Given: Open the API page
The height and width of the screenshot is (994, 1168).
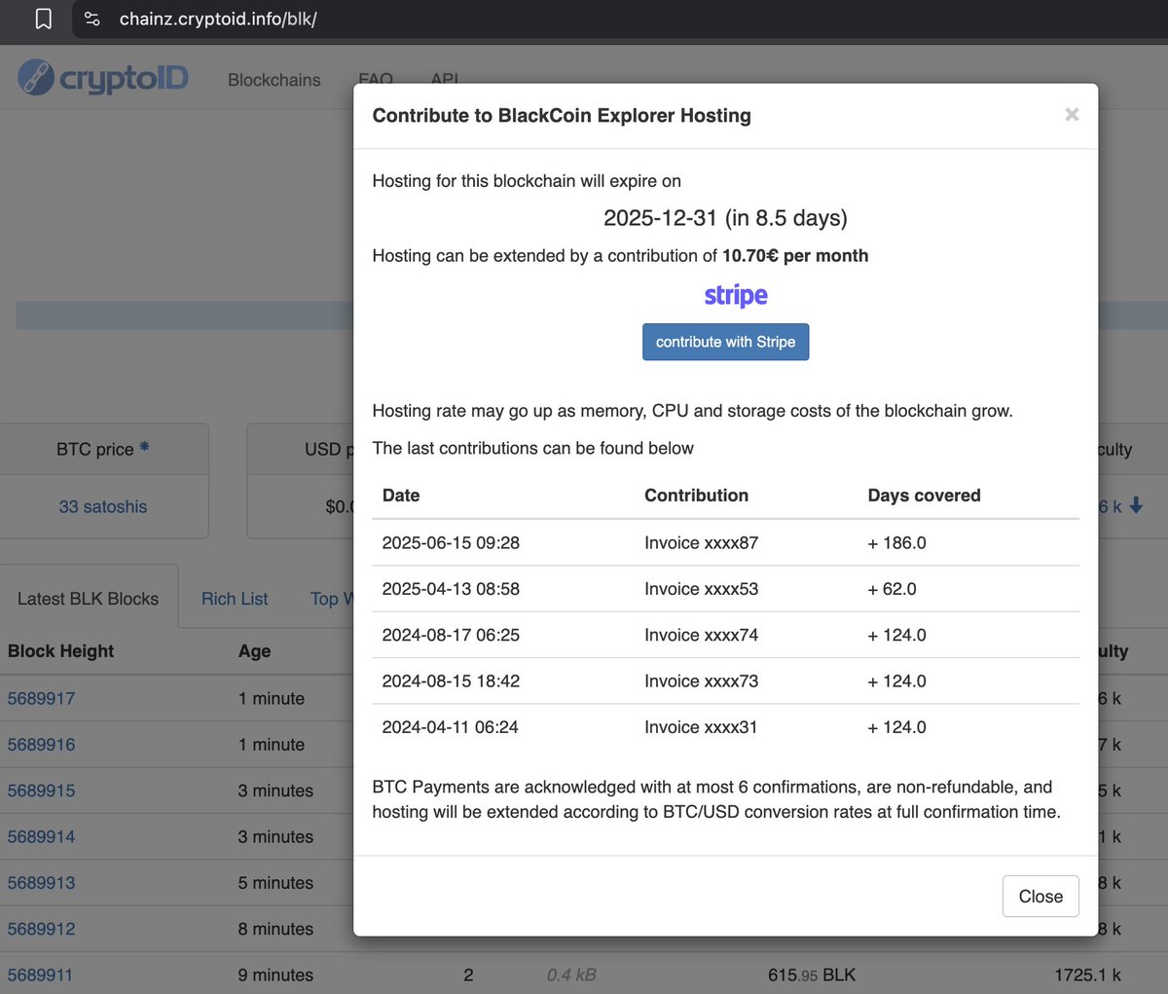Looking at the screenshot, I should pyautogui.click(x=445, y=80).
